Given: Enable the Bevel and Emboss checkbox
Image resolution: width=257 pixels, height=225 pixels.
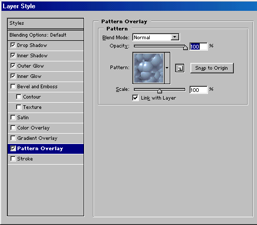Looking at the screenshot, I should [13, 86].
